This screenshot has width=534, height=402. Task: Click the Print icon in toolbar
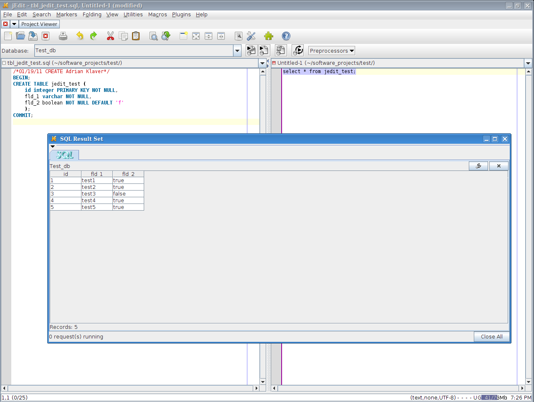[x=63, y=36]
